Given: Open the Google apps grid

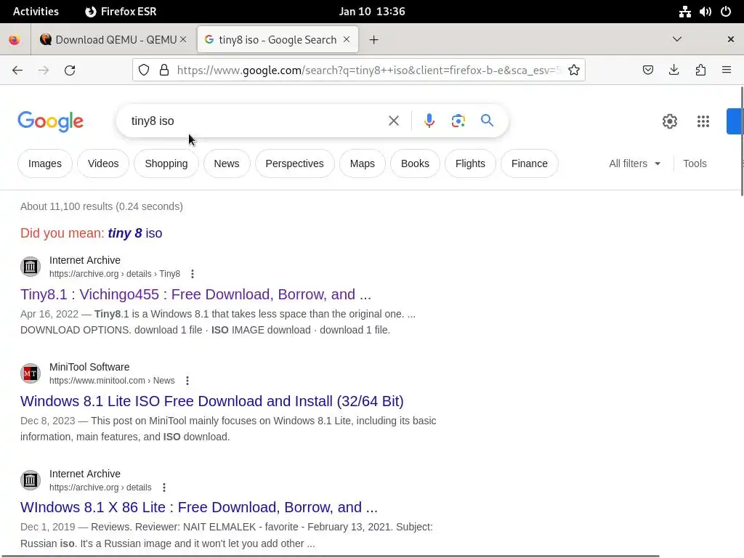Looking at the screenshot, I should [x=703, y=121].
